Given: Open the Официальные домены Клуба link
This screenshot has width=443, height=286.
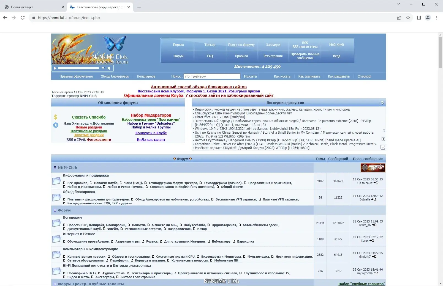Looking at the screenshot, I should [x=153, y=95].
